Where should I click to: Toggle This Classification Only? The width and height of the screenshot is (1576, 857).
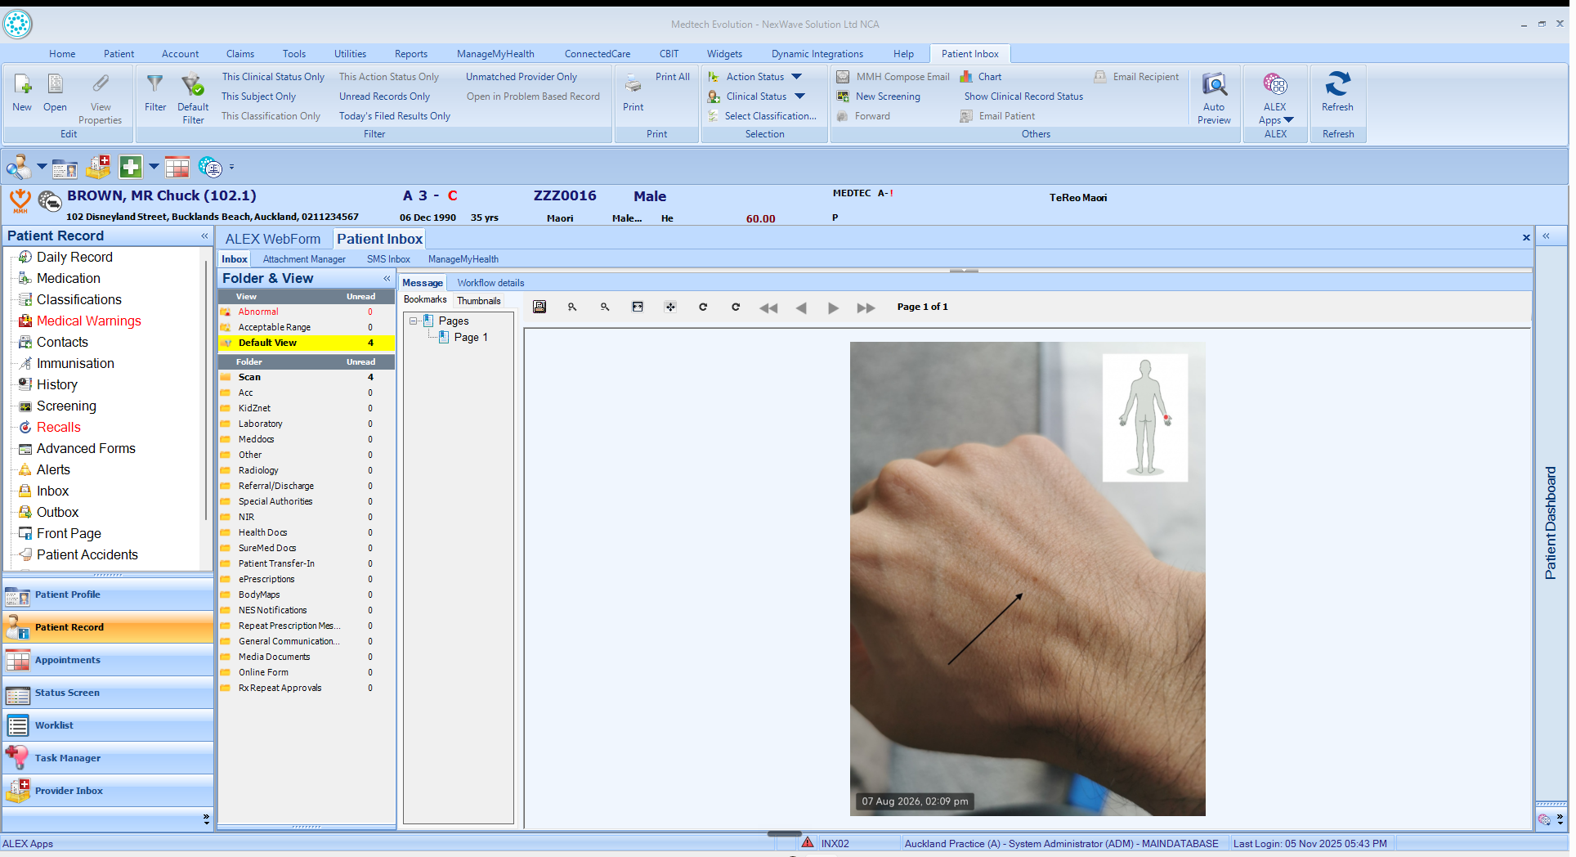click(271, 116)
